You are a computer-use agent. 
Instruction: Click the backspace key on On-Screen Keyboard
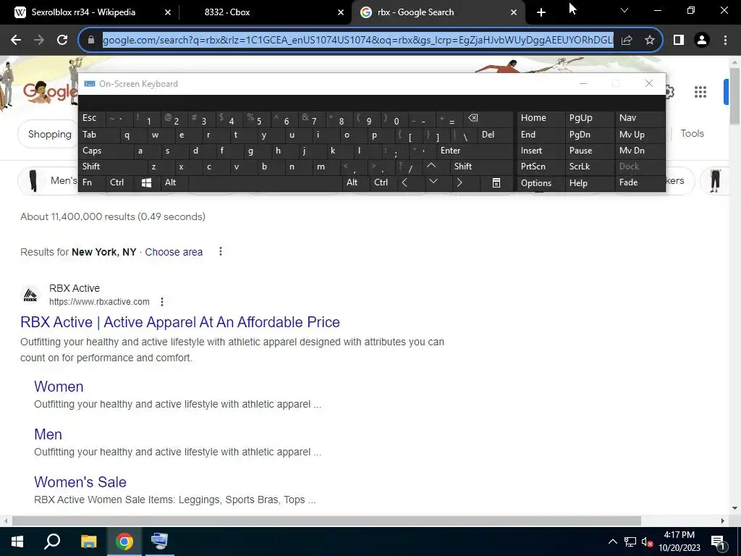pyautogui.click(x=473, y=118)
